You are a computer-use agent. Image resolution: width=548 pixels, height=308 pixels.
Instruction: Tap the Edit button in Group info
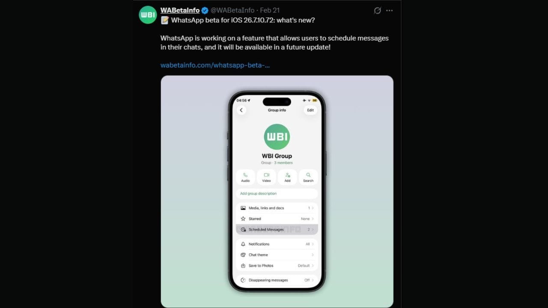point(310,110)
